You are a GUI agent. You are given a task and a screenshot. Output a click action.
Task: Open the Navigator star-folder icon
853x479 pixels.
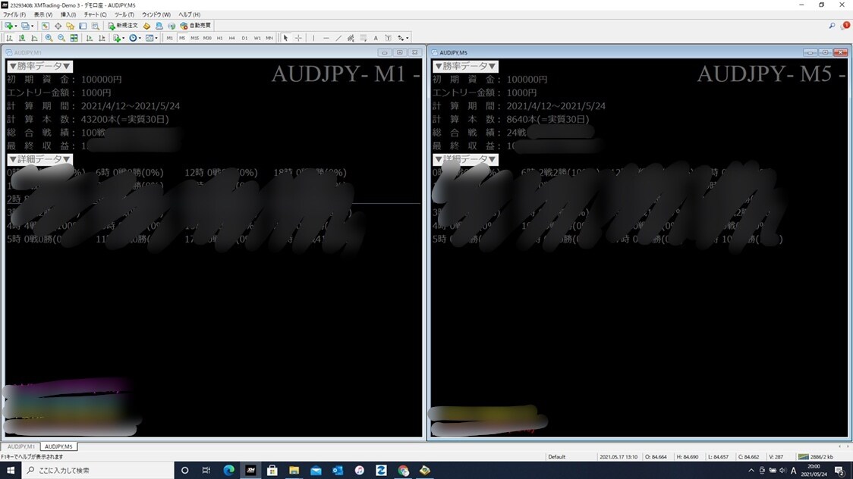70,26
